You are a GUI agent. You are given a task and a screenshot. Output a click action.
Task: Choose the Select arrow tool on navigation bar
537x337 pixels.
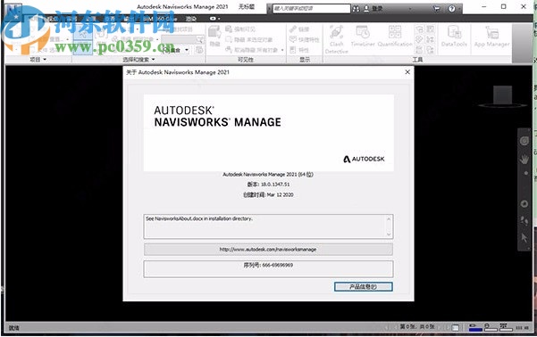point(524,237)
